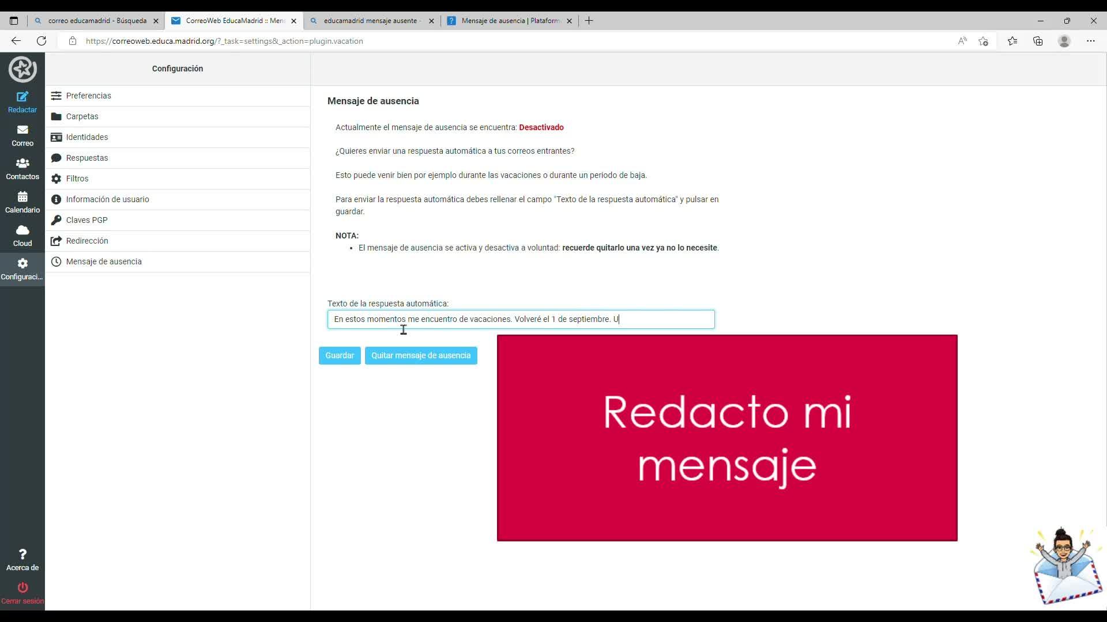
Task: Open Preferencias settings section
Action: (88, 96)
